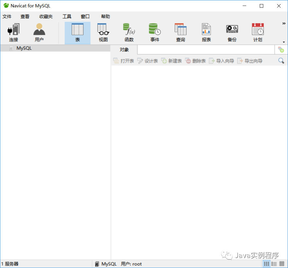Click the Navicat app logo icon
288x268 pixels.
point(6,6)
